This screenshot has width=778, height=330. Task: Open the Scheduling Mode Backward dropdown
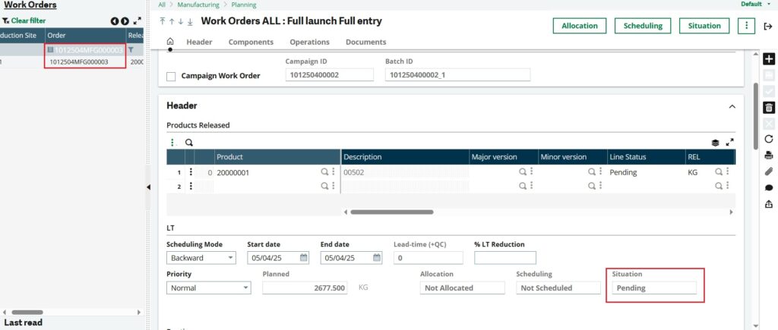click(201, 258)
